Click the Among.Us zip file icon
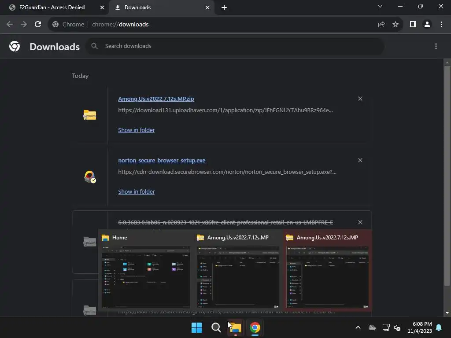Viewport: 451px width, 338px height. click(x=90, y=115)
